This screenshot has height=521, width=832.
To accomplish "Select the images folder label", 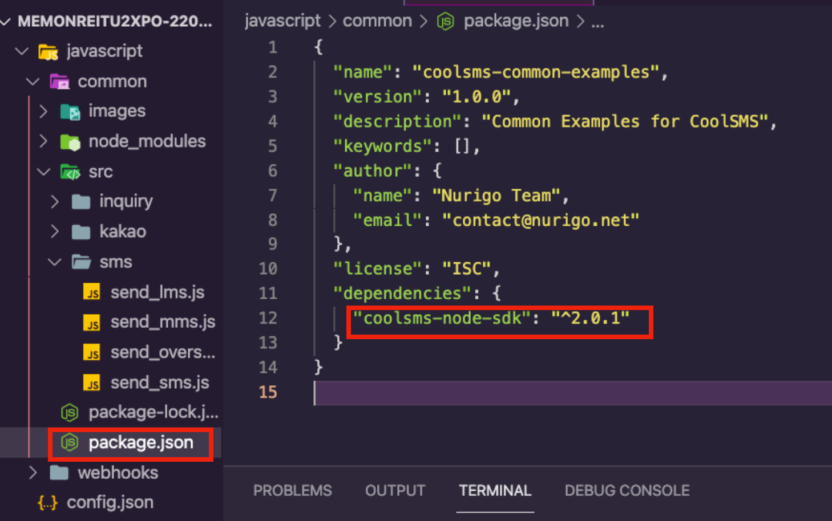I will [117, 111].
